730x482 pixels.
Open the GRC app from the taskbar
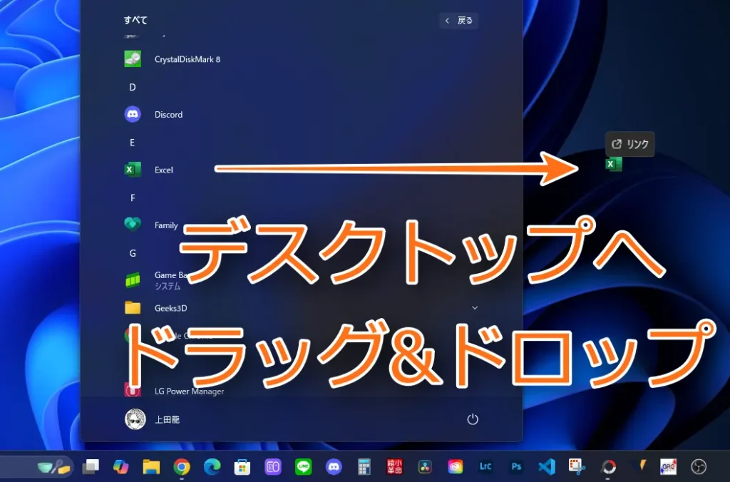[669, 466]
